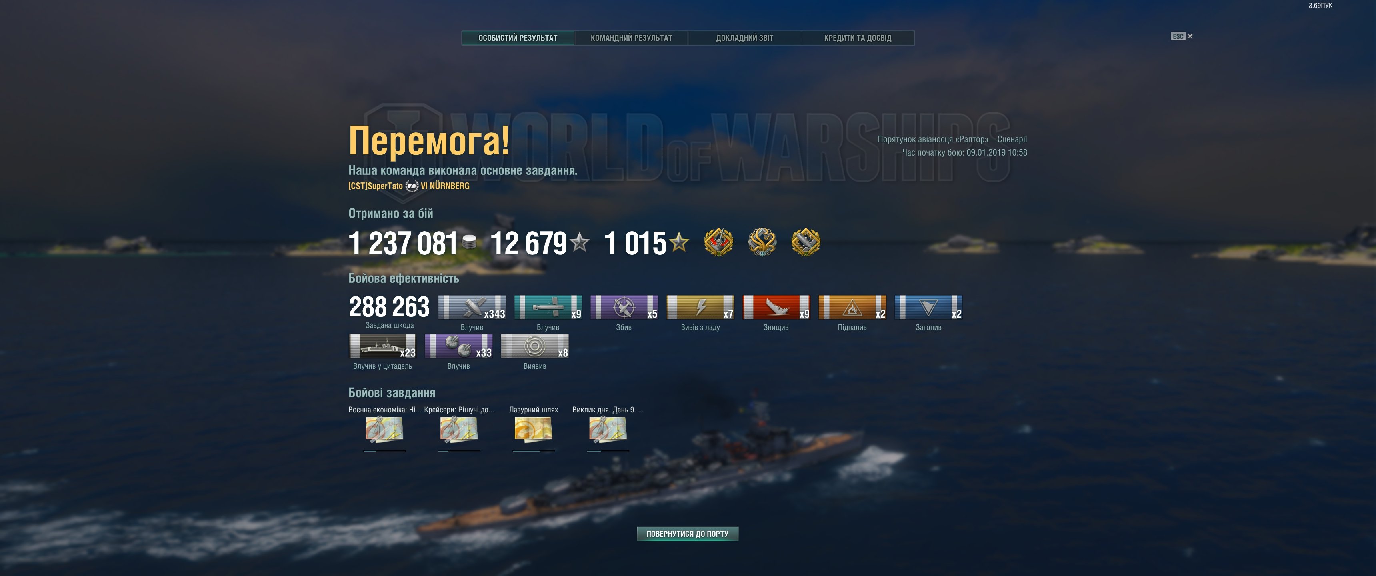1376x576 pixels.
Task: Click the Виклик дня День 9 mission
Action: (x=608, y=430)
